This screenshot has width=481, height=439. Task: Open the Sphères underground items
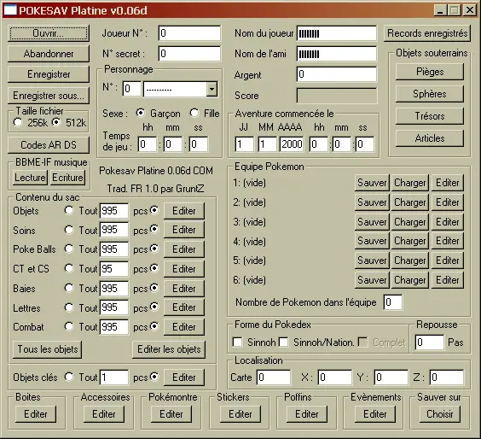click(x=430, y=94)
